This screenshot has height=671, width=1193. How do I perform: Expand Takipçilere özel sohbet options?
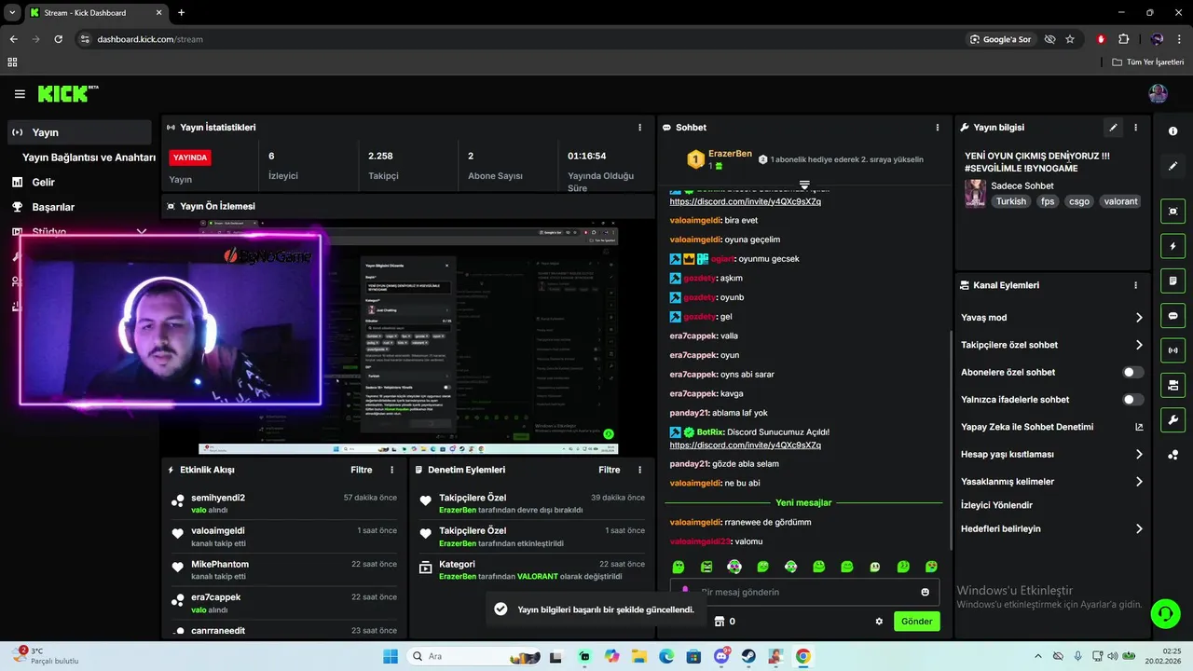coord(1139,345)
